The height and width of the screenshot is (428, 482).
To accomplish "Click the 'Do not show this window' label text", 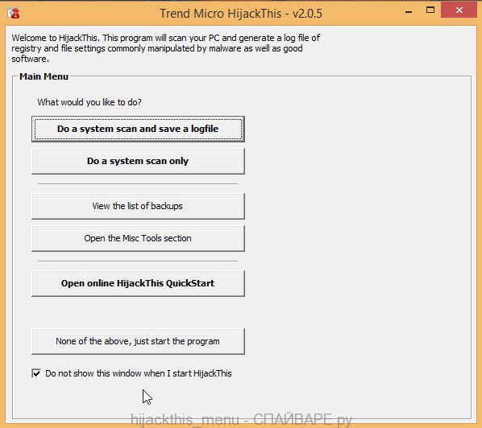I will click(x=139, y=373).
